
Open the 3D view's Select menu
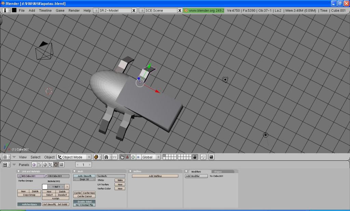(x=36, y=157)
